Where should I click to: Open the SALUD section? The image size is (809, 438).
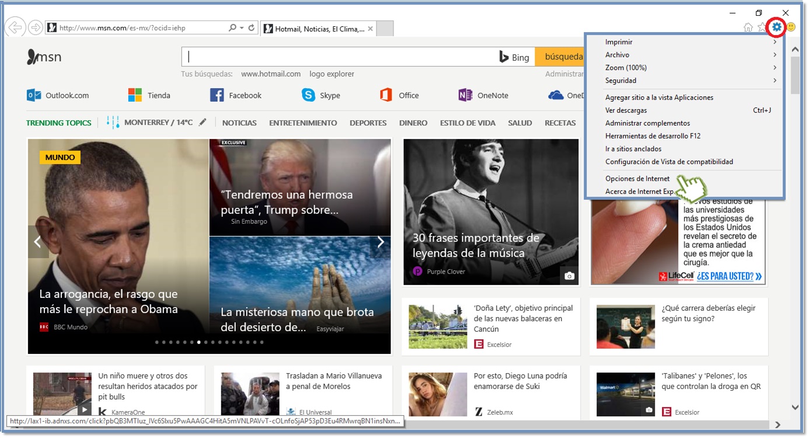coord(520,123)
